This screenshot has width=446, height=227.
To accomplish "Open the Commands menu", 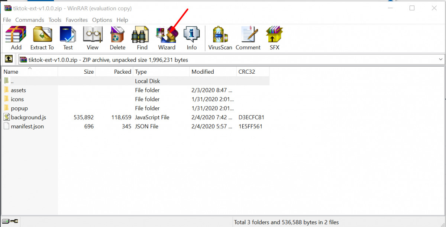I will pos(30,20).
